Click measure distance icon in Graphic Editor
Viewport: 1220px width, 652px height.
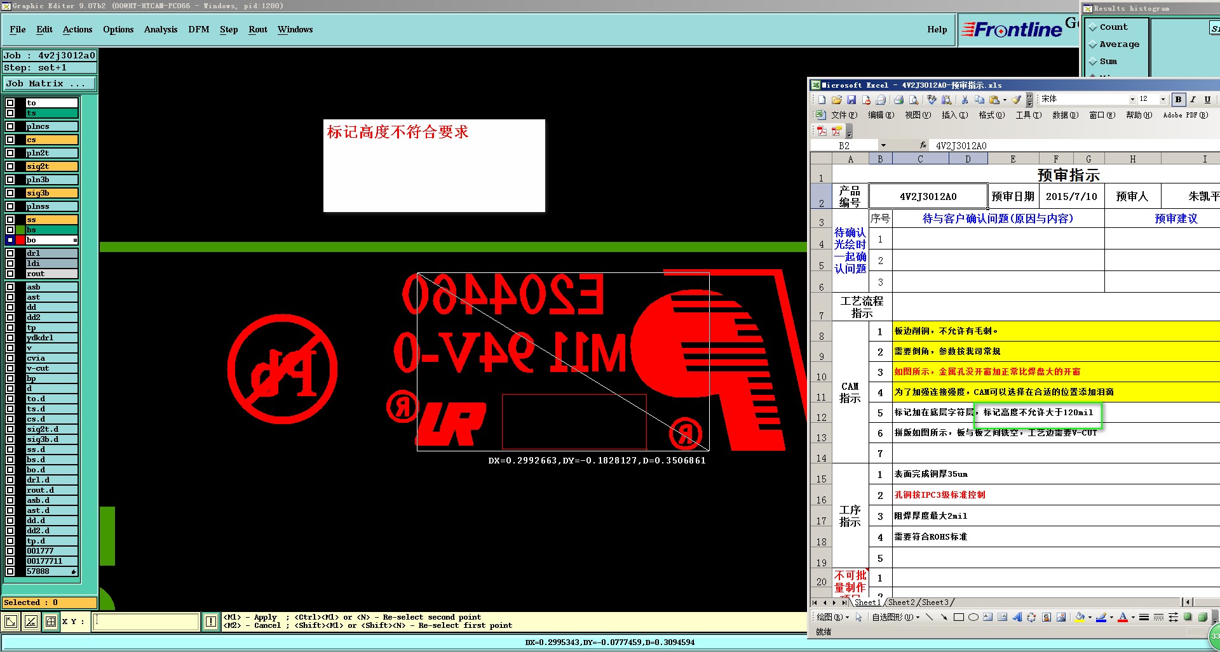[11, 622]
